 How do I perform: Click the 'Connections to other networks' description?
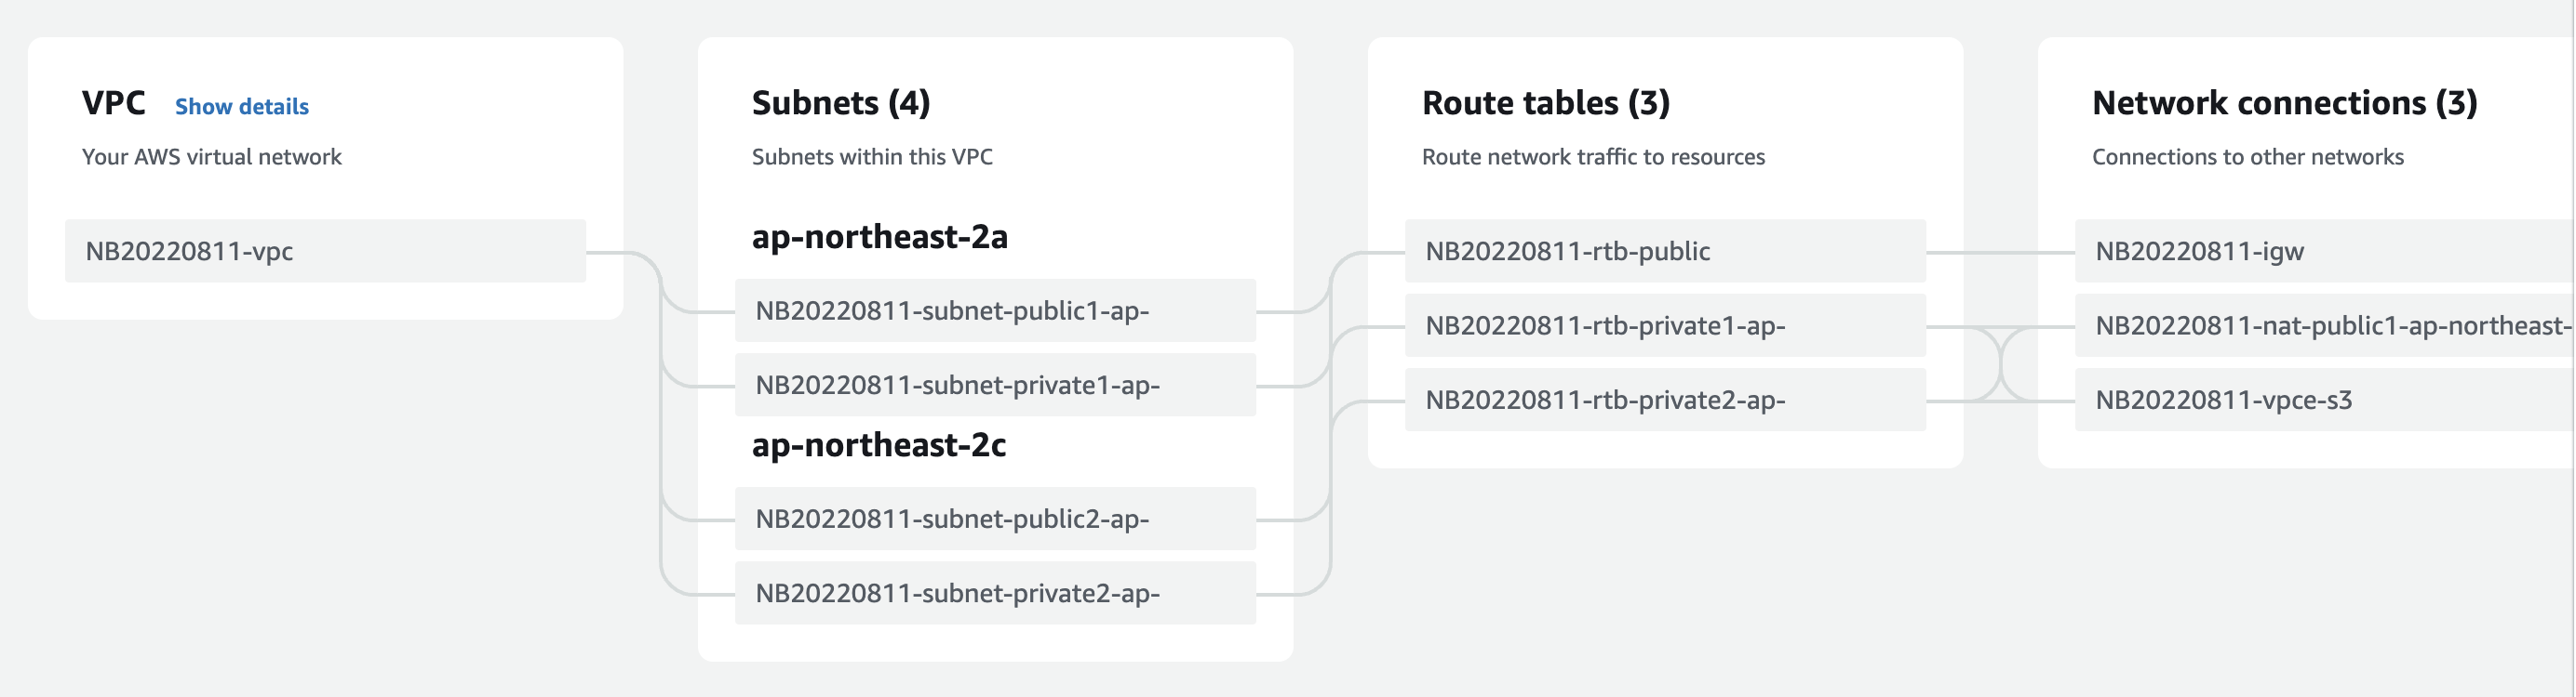point(2247,157)
